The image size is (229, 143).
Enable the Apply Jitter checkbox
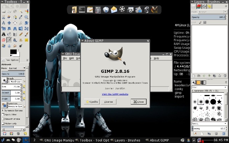point(3,114)
